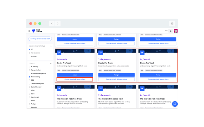Viewport: 204px width, 127px height.
Task: Collapse the Topics filter section
Action: 51,63
